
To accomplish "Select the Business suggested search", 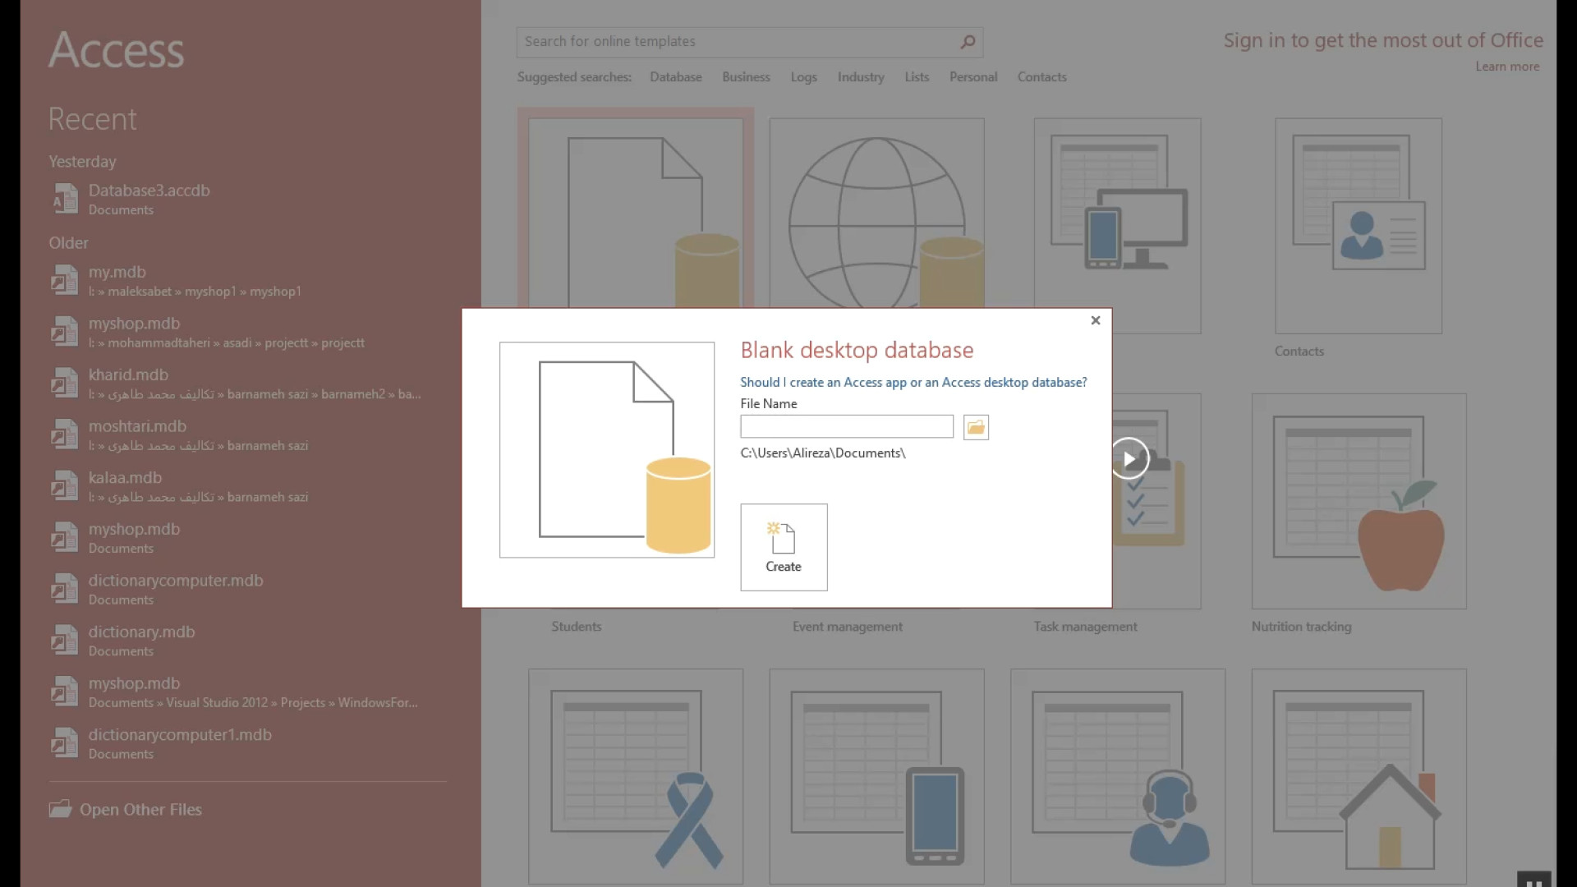I will pyautogui.click(x=746, y=77).
